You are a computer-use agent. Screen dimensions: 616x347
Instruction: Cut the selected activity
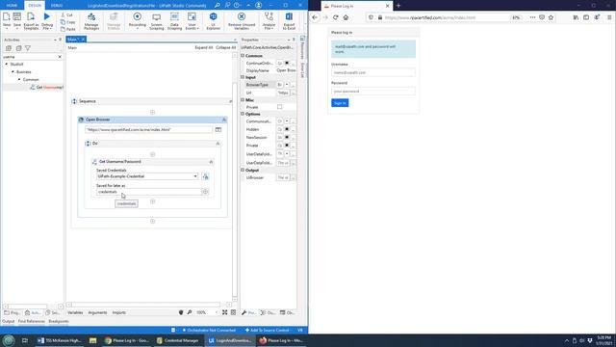point(67,15)
